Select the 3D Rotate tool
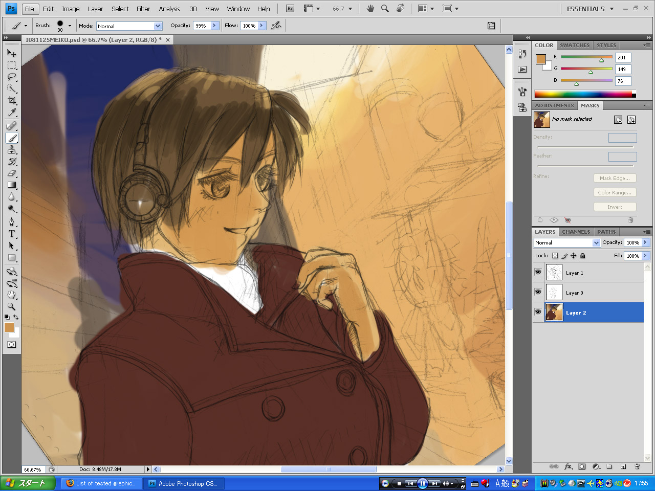Screen dimensions: 655x491 (11, 271)
